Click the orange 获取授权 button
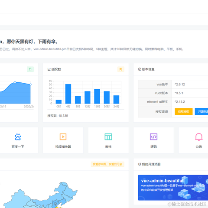 point(184,112)
